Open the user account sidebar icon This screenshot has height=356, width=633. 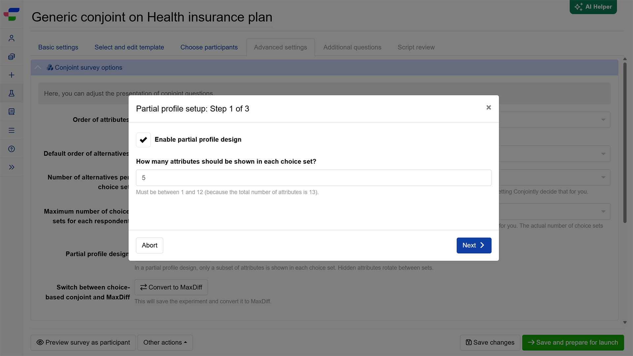pyautogui.click(x=12, y=38)
